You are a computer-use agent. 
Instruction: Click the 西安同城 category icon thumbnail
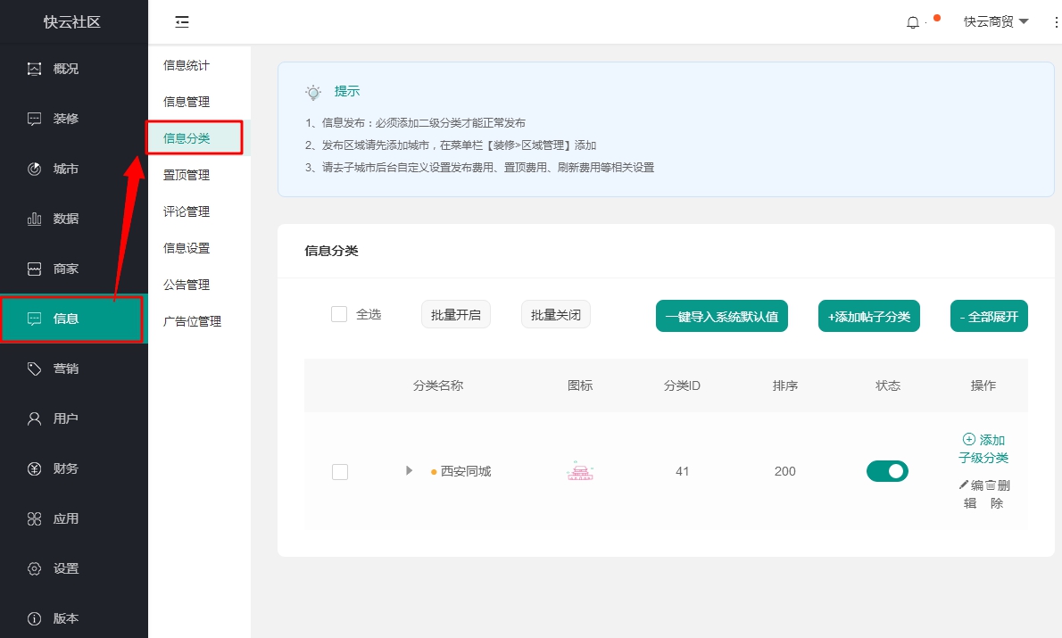[580, 471]
